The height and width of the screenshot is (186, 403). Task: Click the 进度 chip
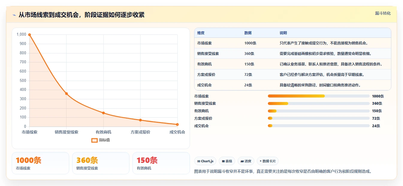(x=246, y=161)
